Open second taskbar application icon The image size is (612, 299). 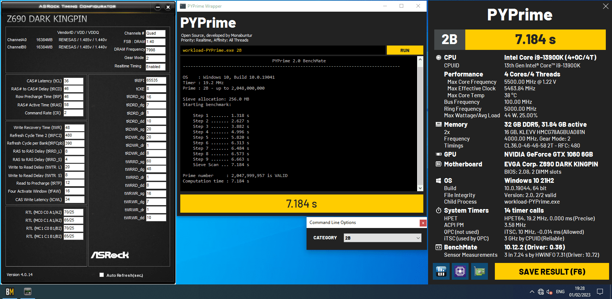click(x=28, y=292)
